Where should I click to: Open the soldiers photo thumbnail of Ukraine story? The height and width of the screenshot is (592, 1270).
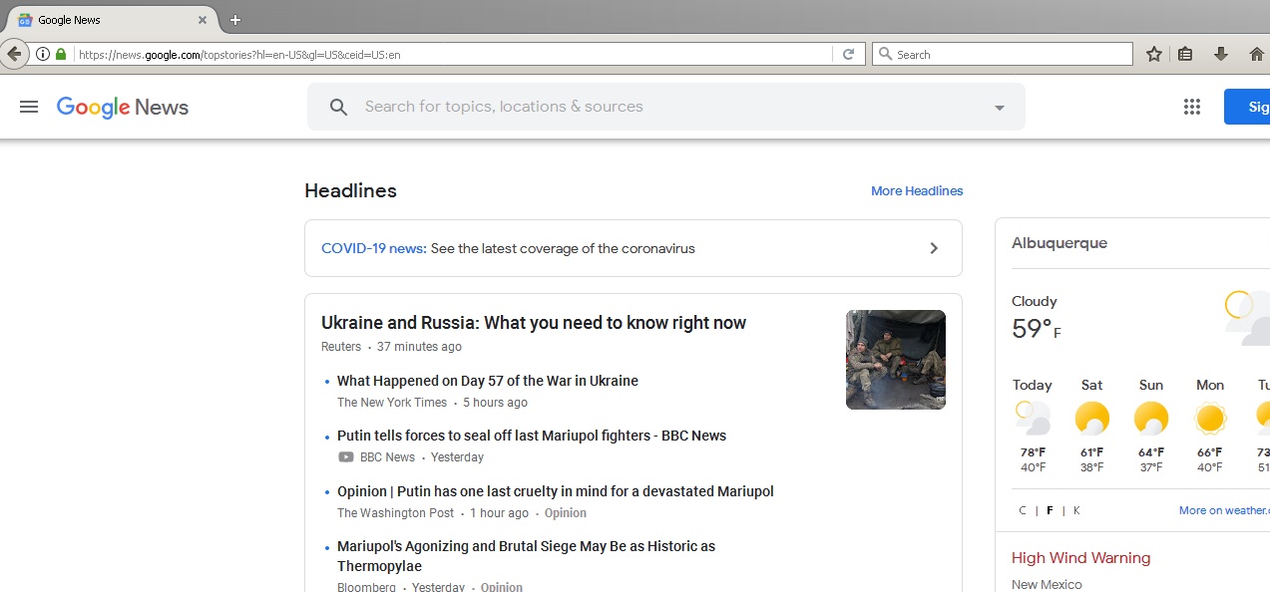[896, 360]
